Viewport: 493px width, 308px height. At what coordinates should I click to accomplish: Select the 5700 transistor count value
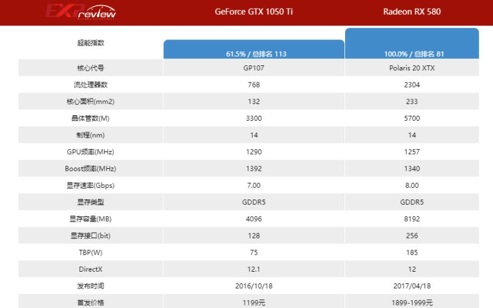(x=412, y=118)
